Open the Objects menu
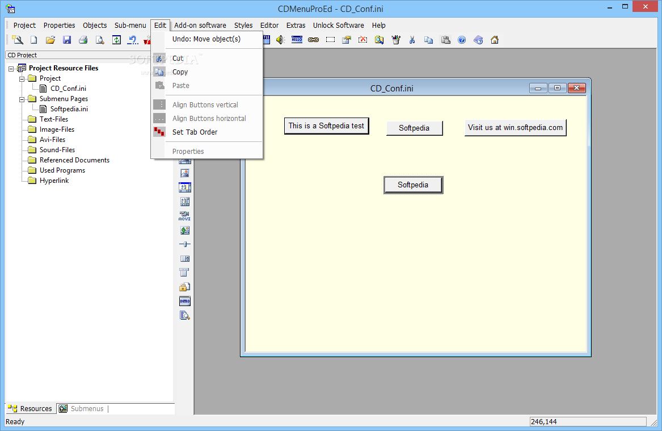The width and height of the screenshot is (662, 431). click(x=95, y=26)
